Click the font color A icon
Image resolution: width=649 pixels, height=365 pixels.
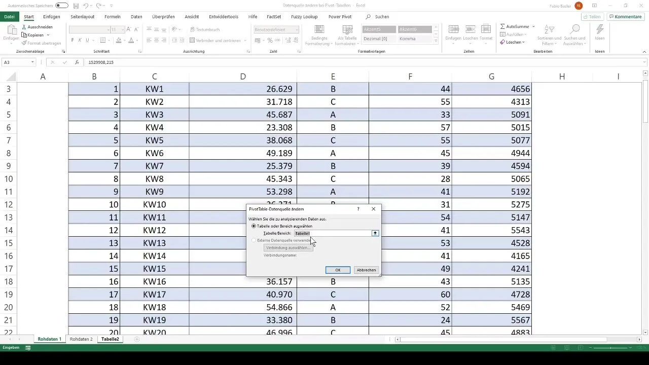coord(131,40)
